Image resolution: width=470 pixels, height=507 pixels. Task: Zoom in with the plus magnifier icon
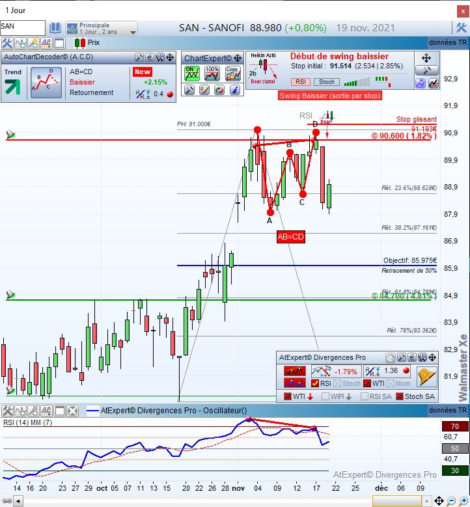pyautogui.click(x=463, y=501)
